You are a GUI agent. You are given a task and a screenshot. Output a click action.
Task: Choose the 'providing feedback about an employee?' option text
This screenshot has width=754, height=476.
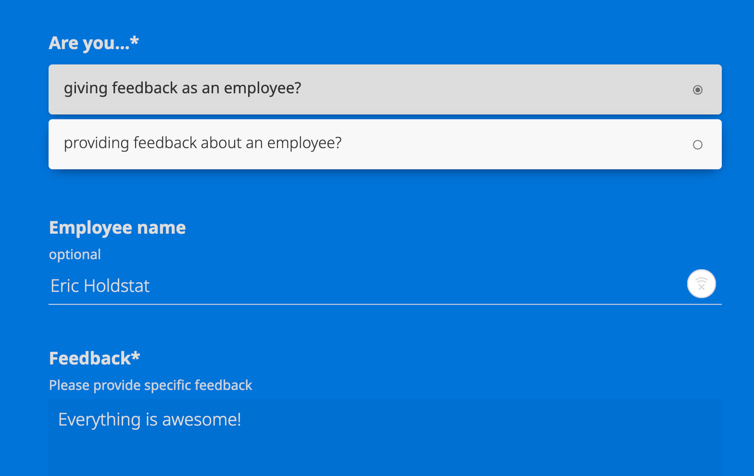(203, 143)
